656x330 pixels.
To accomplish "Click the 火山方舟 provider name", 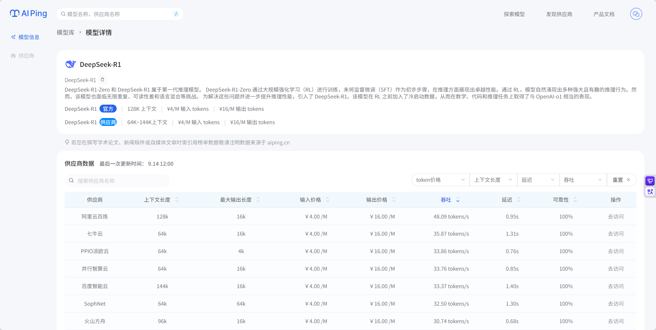I will [95, 321].
